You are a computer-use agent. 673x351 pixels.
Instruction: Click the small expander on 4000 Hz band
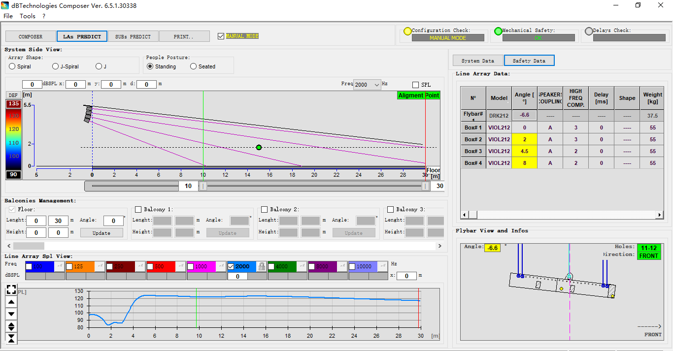302,265
